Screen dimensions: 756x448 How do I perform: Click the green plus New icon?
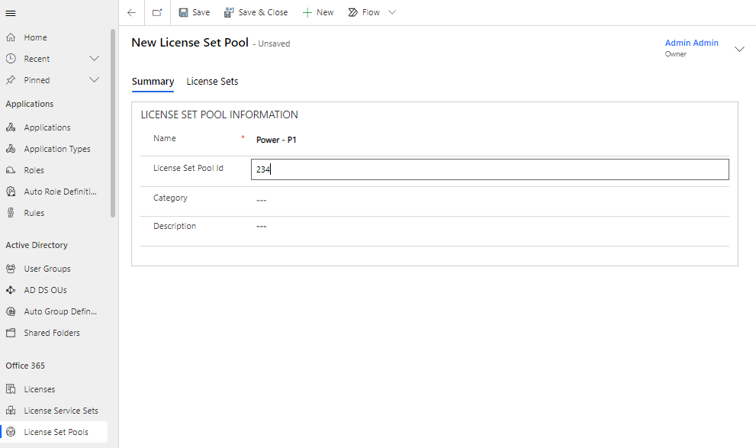[307, 13]
